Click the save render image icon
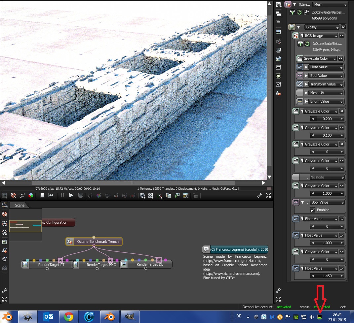Screen dimensions: 354x323 [x=177, y=195]
